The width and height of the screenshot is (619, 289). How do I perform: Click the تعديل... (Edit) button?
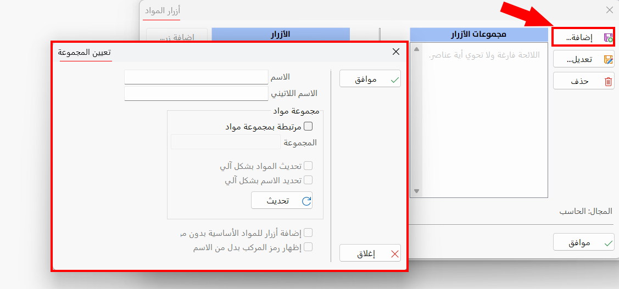click(583, 59)
